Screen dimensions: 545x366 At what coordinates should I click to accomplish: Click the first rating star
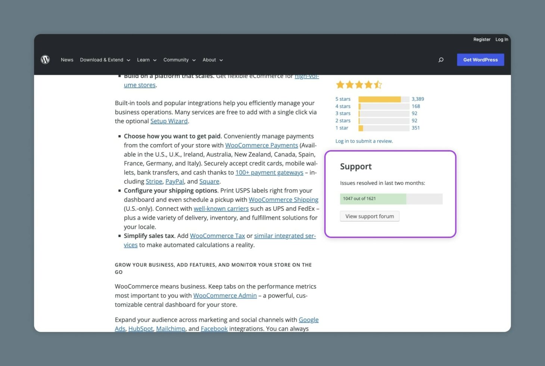[x=340, y=84]
